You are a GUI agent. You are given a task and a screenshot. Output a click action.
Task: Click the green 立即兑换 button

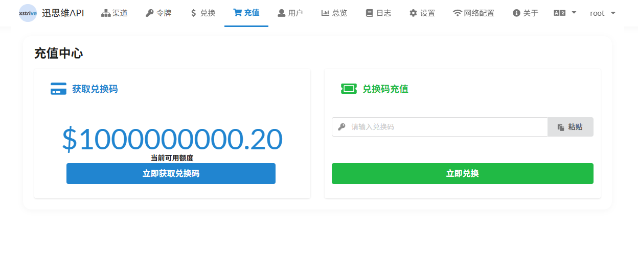463,173
